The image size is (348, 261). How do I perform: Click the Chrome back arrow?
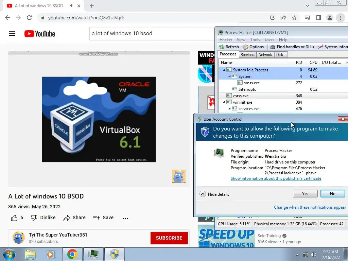[7, 18]
